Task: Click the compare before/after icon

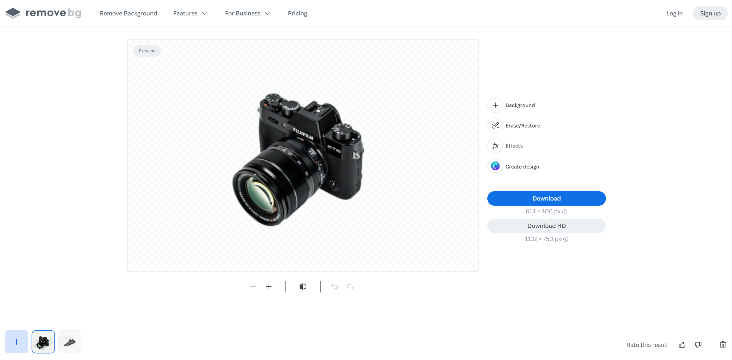Action: tap(303, 286)
